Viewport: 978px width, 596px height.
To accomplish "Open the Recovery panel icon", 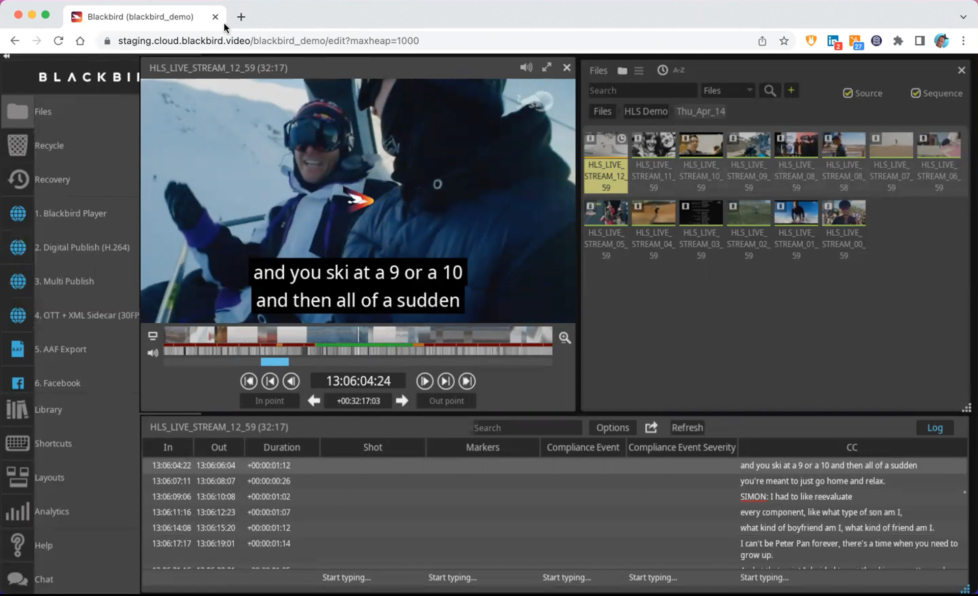I will tap(18, 179).
